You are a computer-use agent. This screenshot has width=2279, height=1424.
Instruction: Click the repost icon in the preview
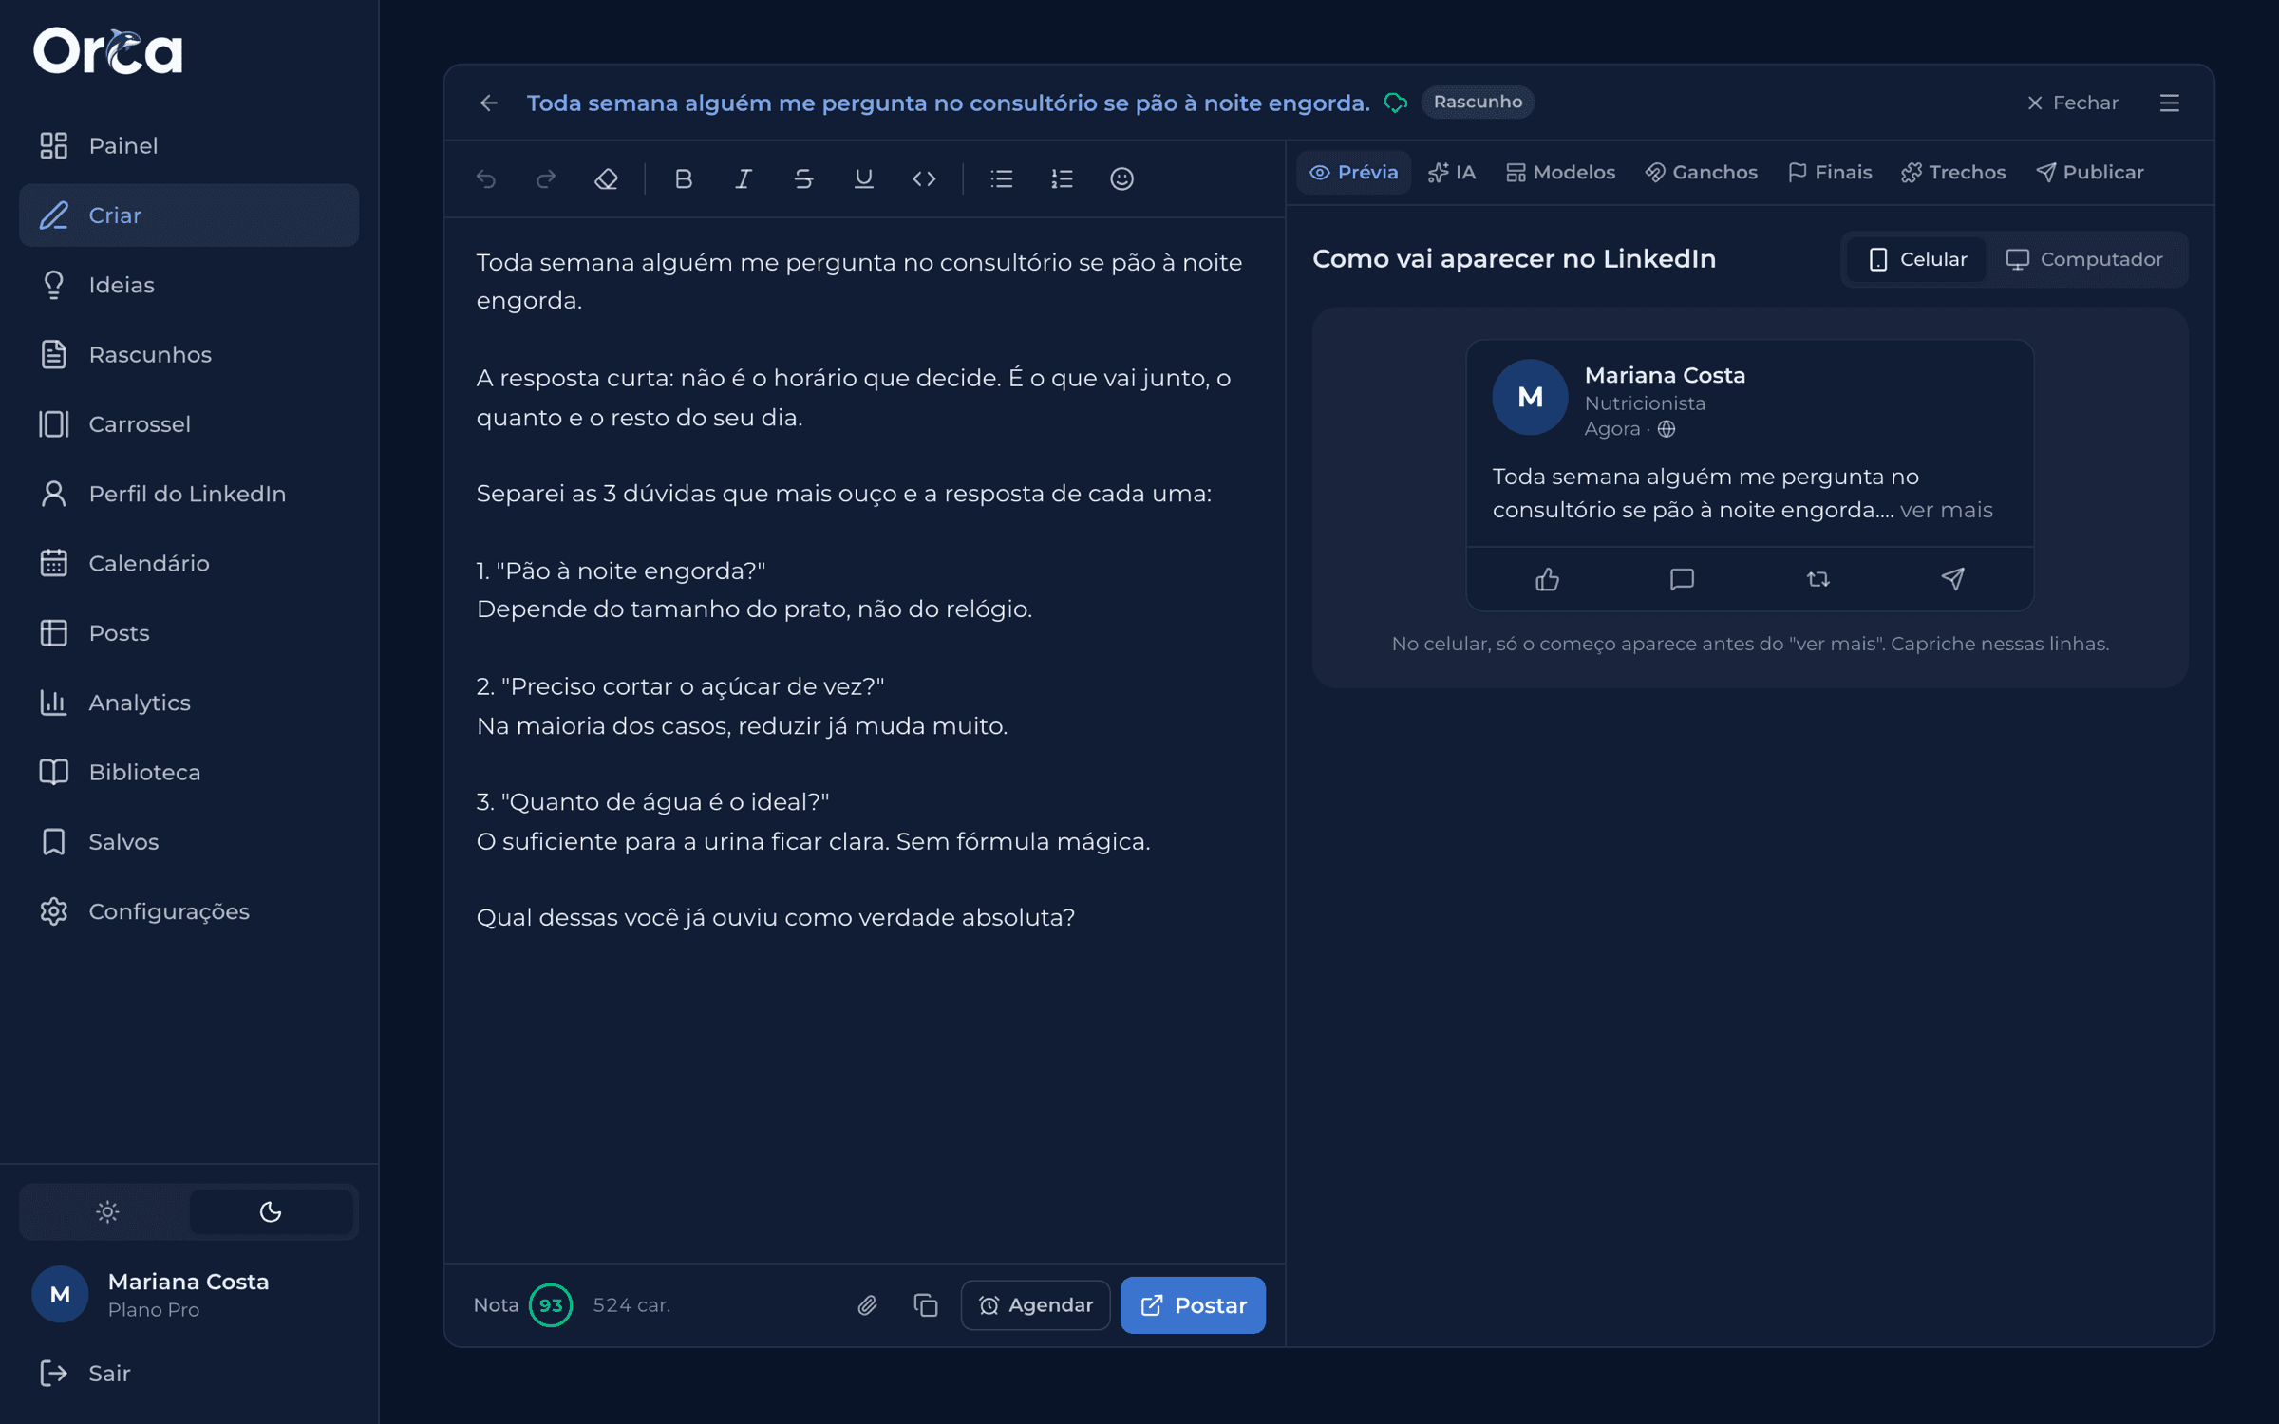coord(1818,579)
